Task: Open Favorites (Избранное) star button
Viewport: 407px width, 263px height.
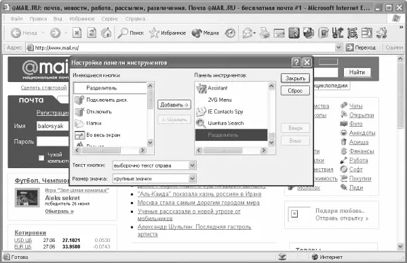Action: point(168,33)
